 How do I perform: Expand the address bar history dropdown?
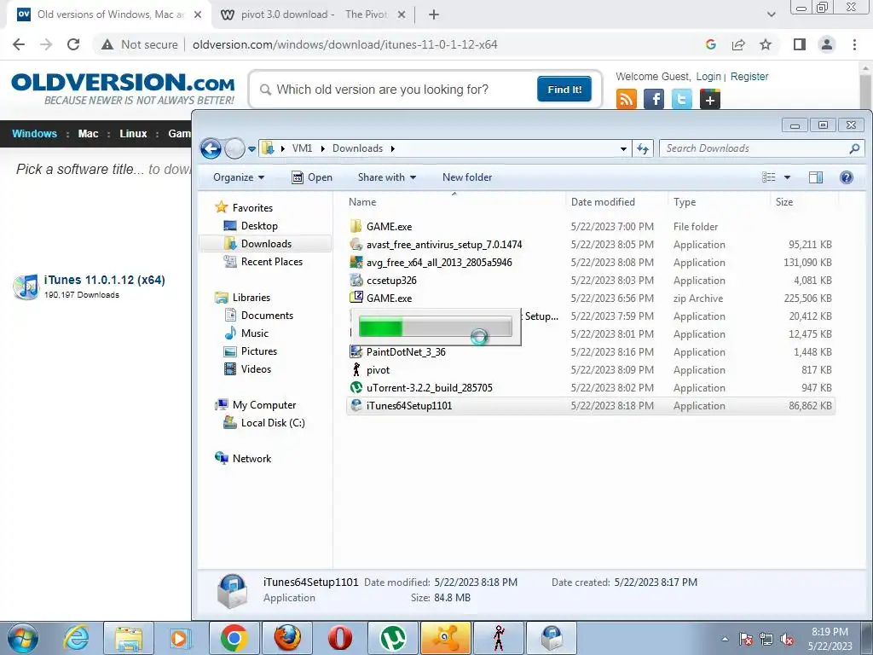click(x=623, y=148)
